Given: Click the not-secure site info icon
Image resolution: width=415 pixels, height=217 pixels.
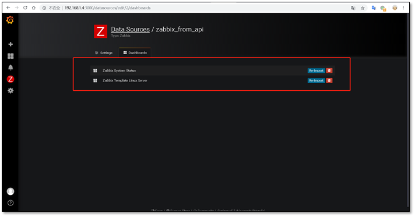Looking at the screenshot, I should point(44,8).
